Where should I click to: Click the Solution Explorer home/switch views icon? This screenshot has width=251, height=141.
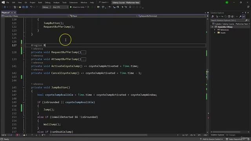tap(213, 16)
